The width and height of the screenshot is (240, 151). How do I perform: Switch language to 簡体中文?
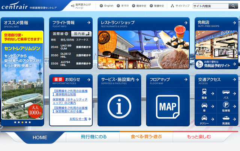(x=141, y=6)
